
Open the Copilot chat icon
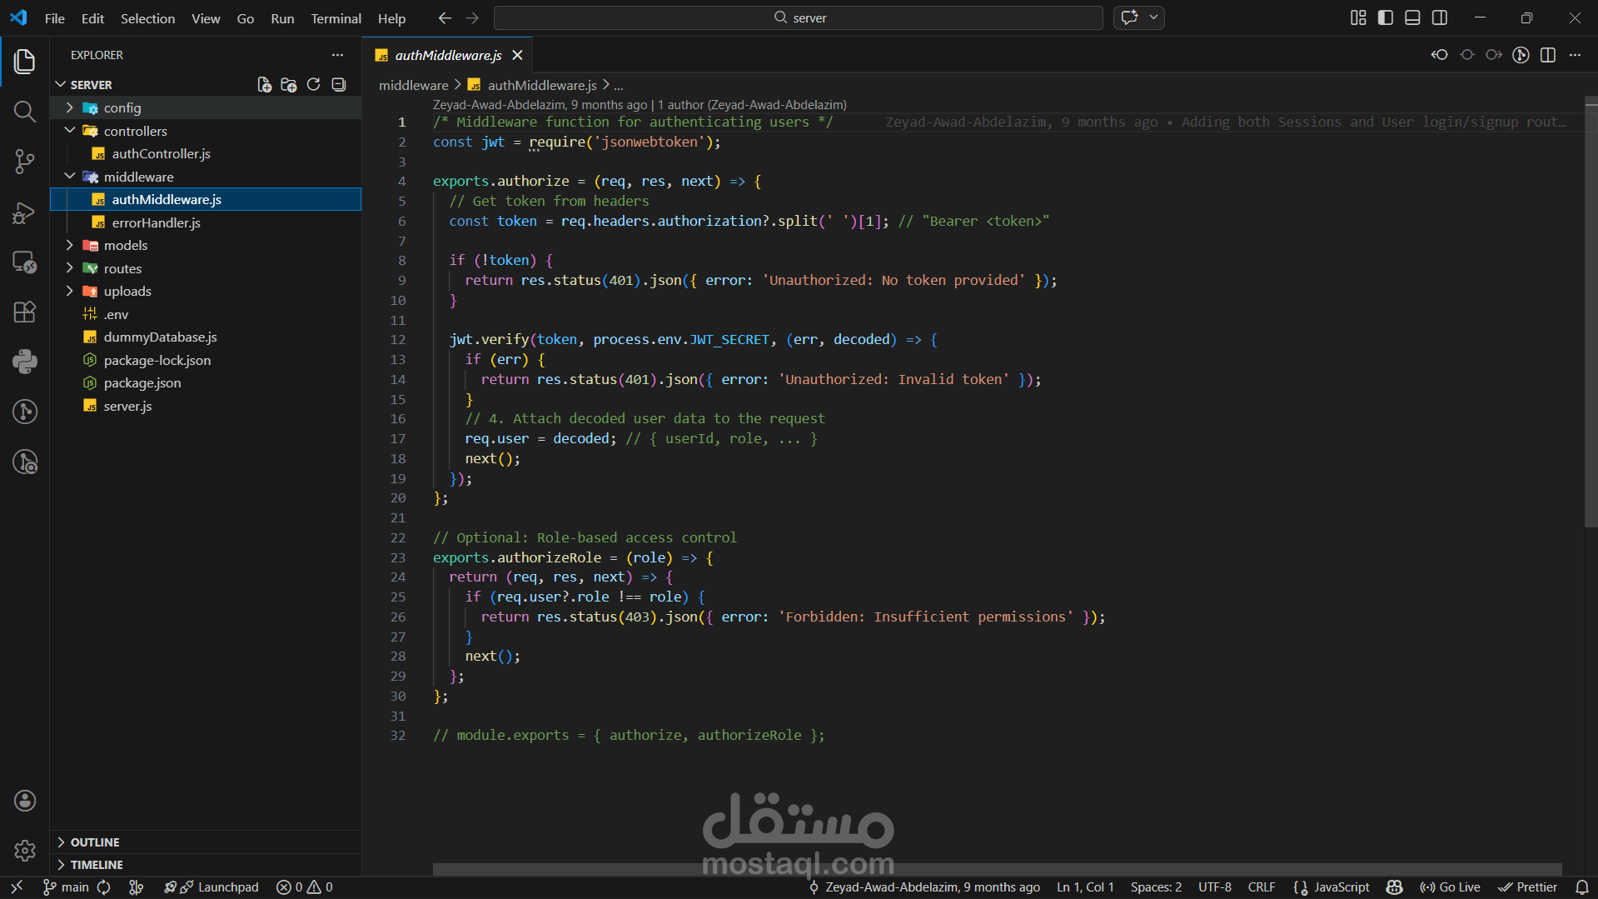pos(1129,17)
